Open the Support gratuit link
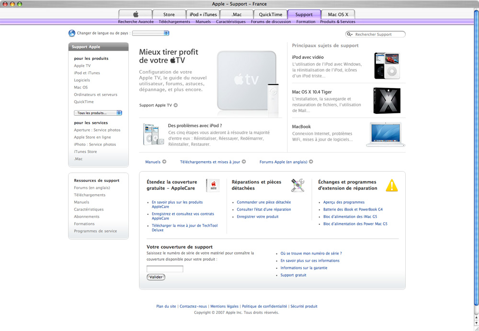This screenshot has width=479, height=331. pyautogui.click(x=293, y=275)
